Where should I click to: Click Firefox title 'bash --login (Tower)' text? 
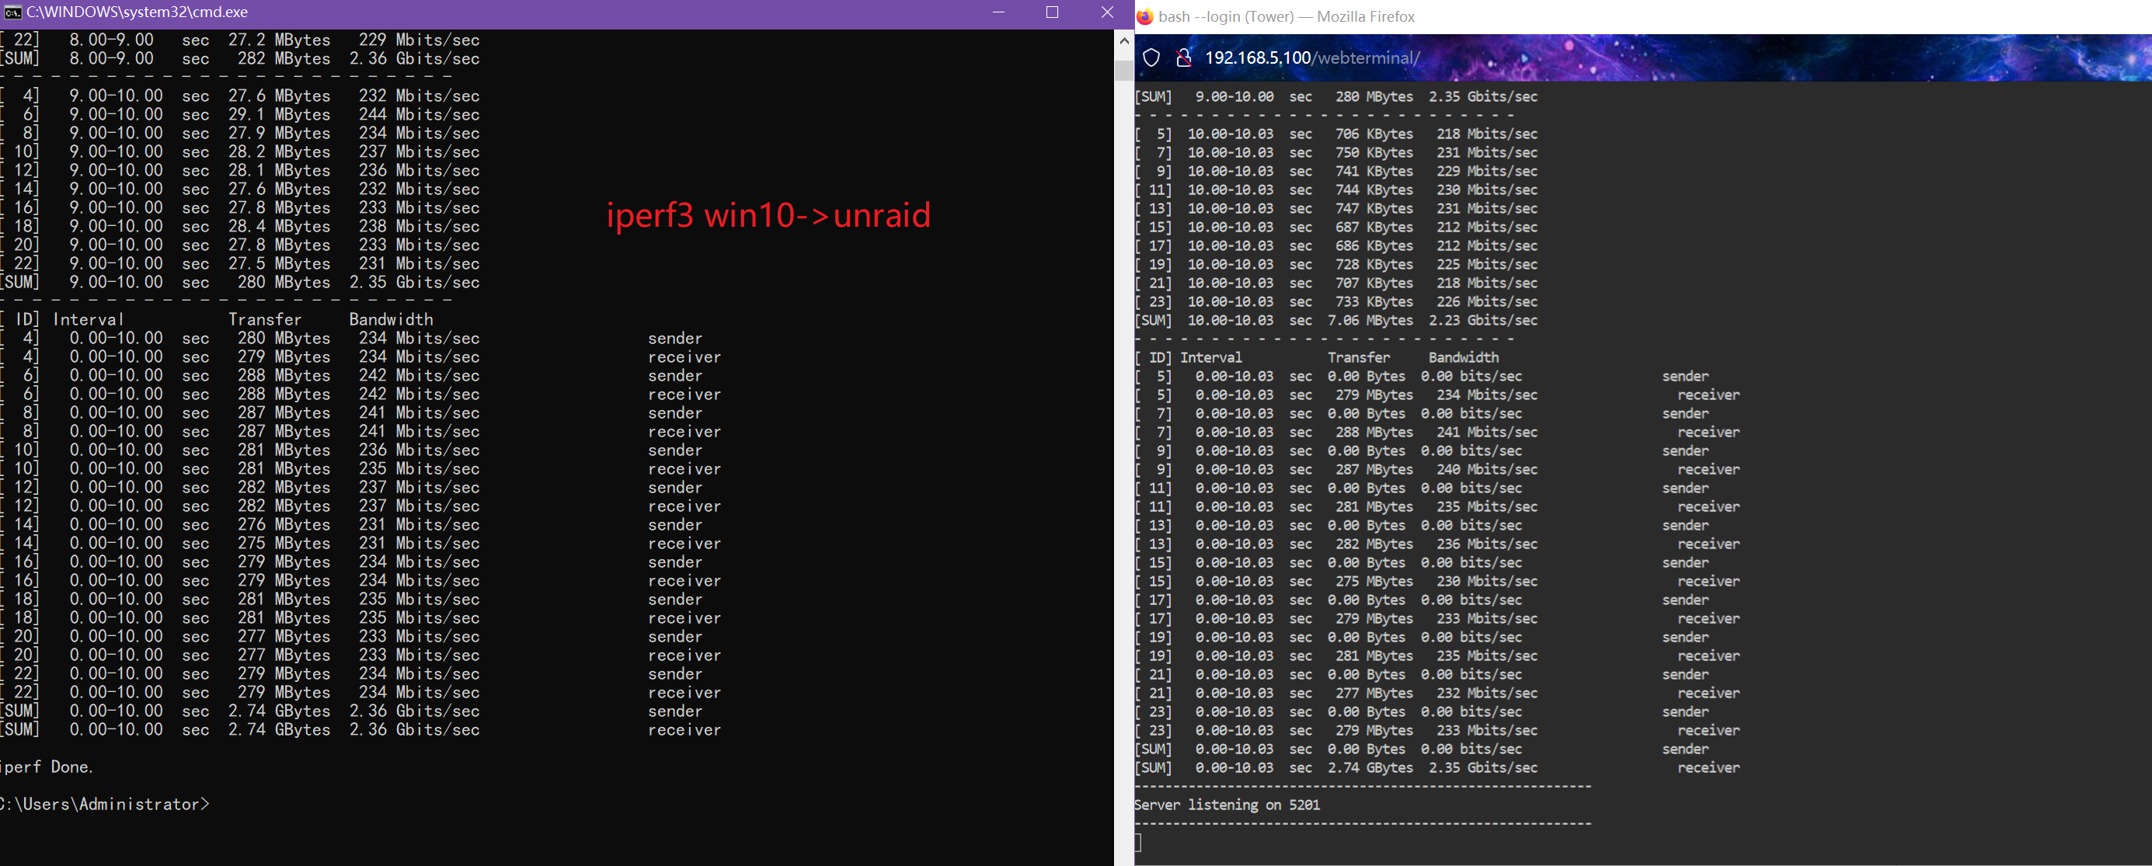[x=1227, y=17]
